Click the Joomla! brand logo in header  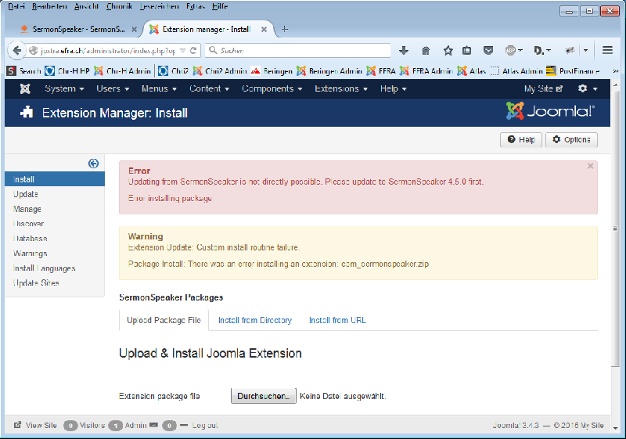pos(551,111)
